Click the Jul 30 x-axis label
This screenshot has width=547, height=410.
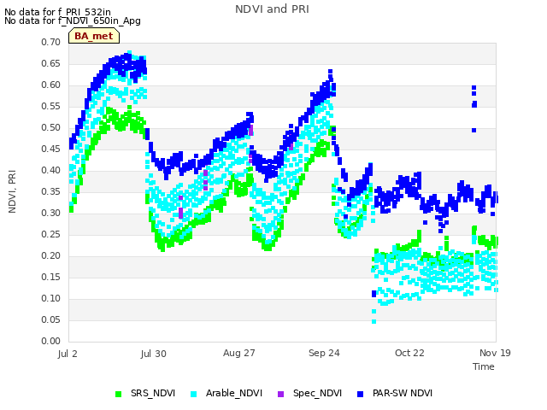(x=154, y=354)
